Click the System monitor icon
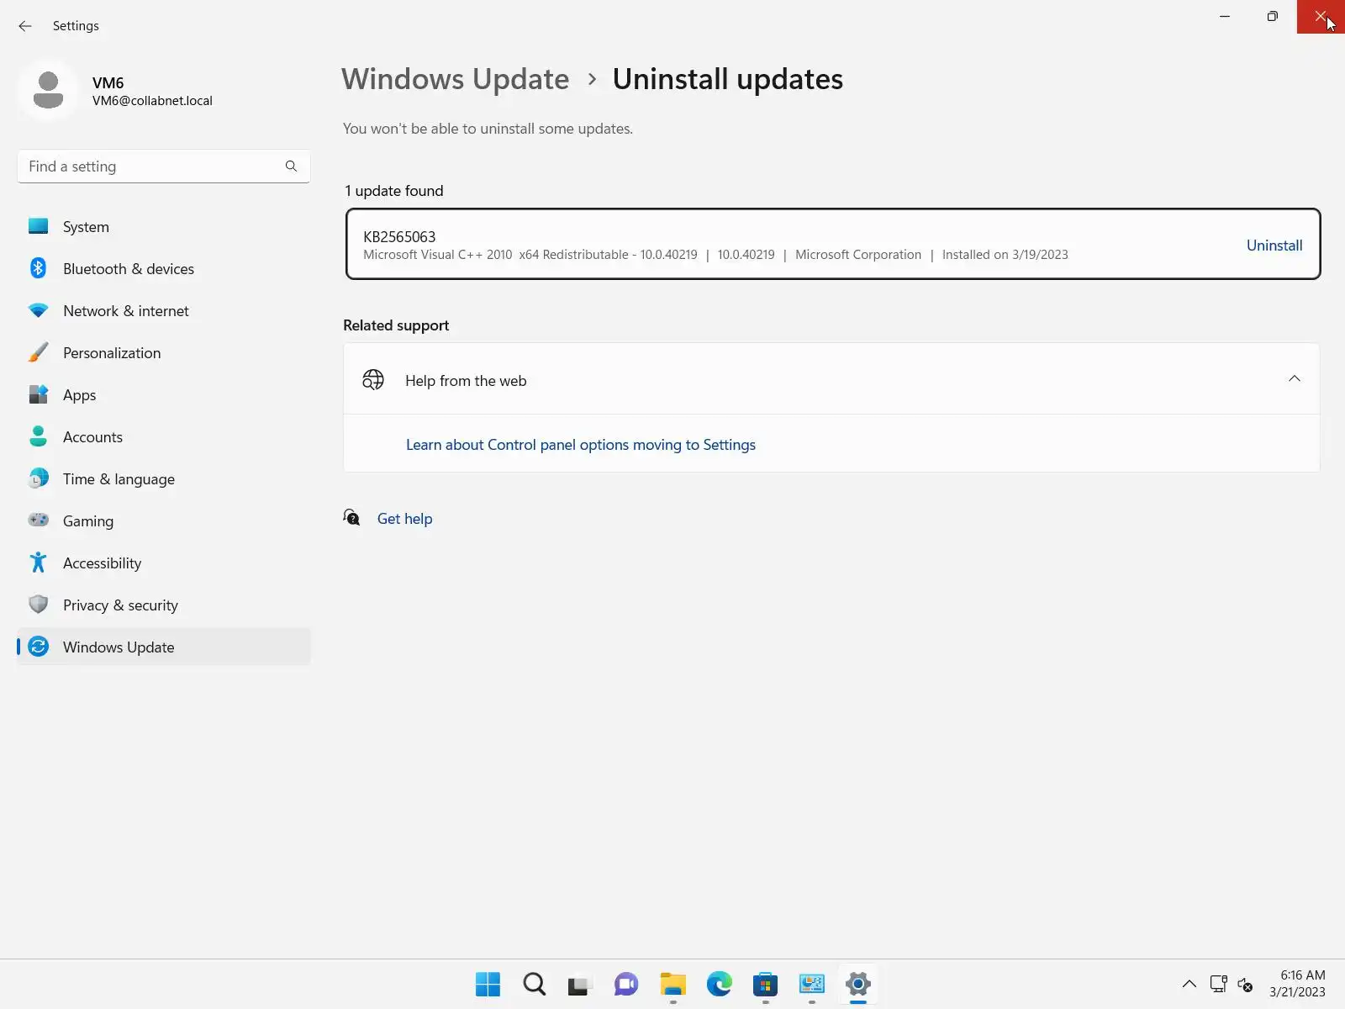Screen dimensions: 1345x1009 38,226
